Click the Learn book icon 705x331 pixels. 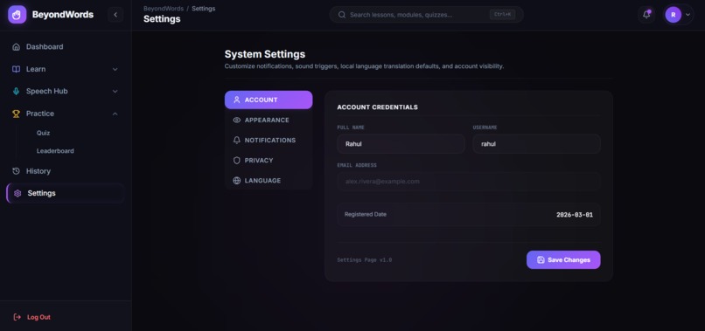click(x=17, y=69)
